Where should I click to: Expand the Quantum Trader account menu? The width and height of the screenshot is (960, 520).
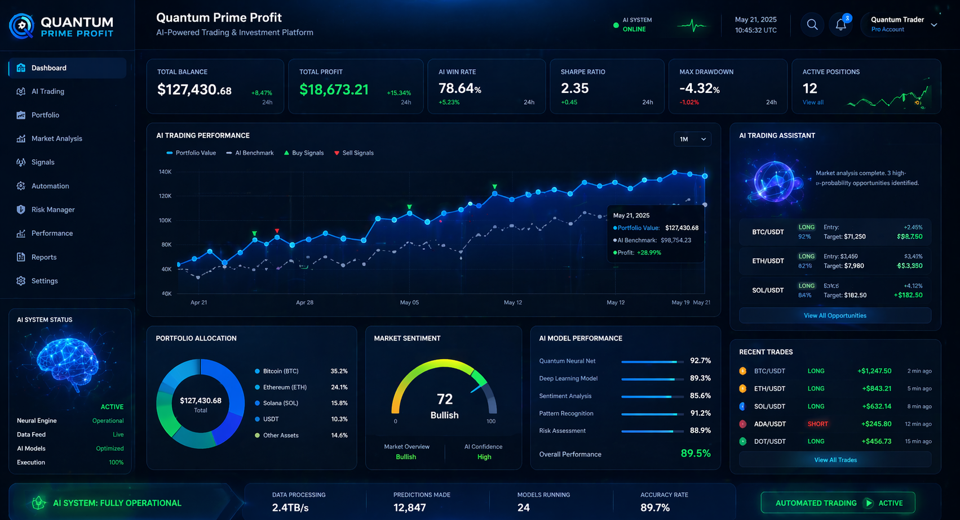(x=901, y=24)
